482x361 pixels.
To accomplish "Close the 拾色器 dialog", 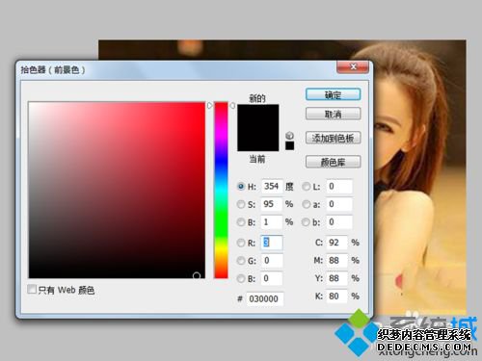I will tap(353, 66).
